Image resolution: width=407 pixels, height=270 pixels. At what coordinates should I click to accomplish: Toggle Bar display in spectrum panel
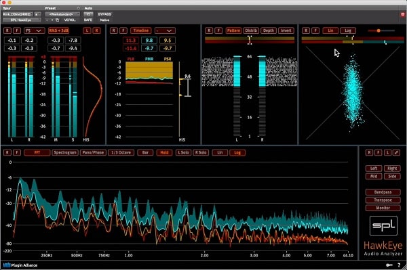[145, 152]
